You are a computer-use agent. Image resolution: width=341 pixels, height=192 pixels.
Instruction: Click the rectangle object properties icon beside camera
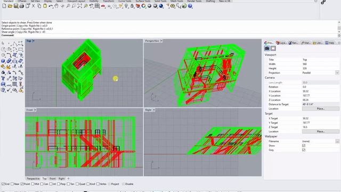273,49
